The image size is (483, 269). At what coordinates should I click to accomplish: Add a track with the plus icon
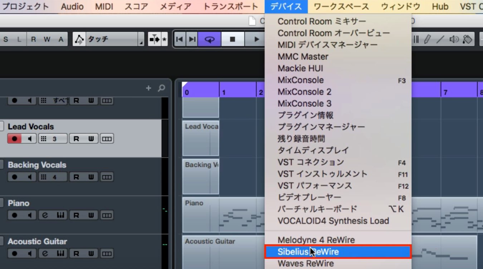[x=148, y=88]
